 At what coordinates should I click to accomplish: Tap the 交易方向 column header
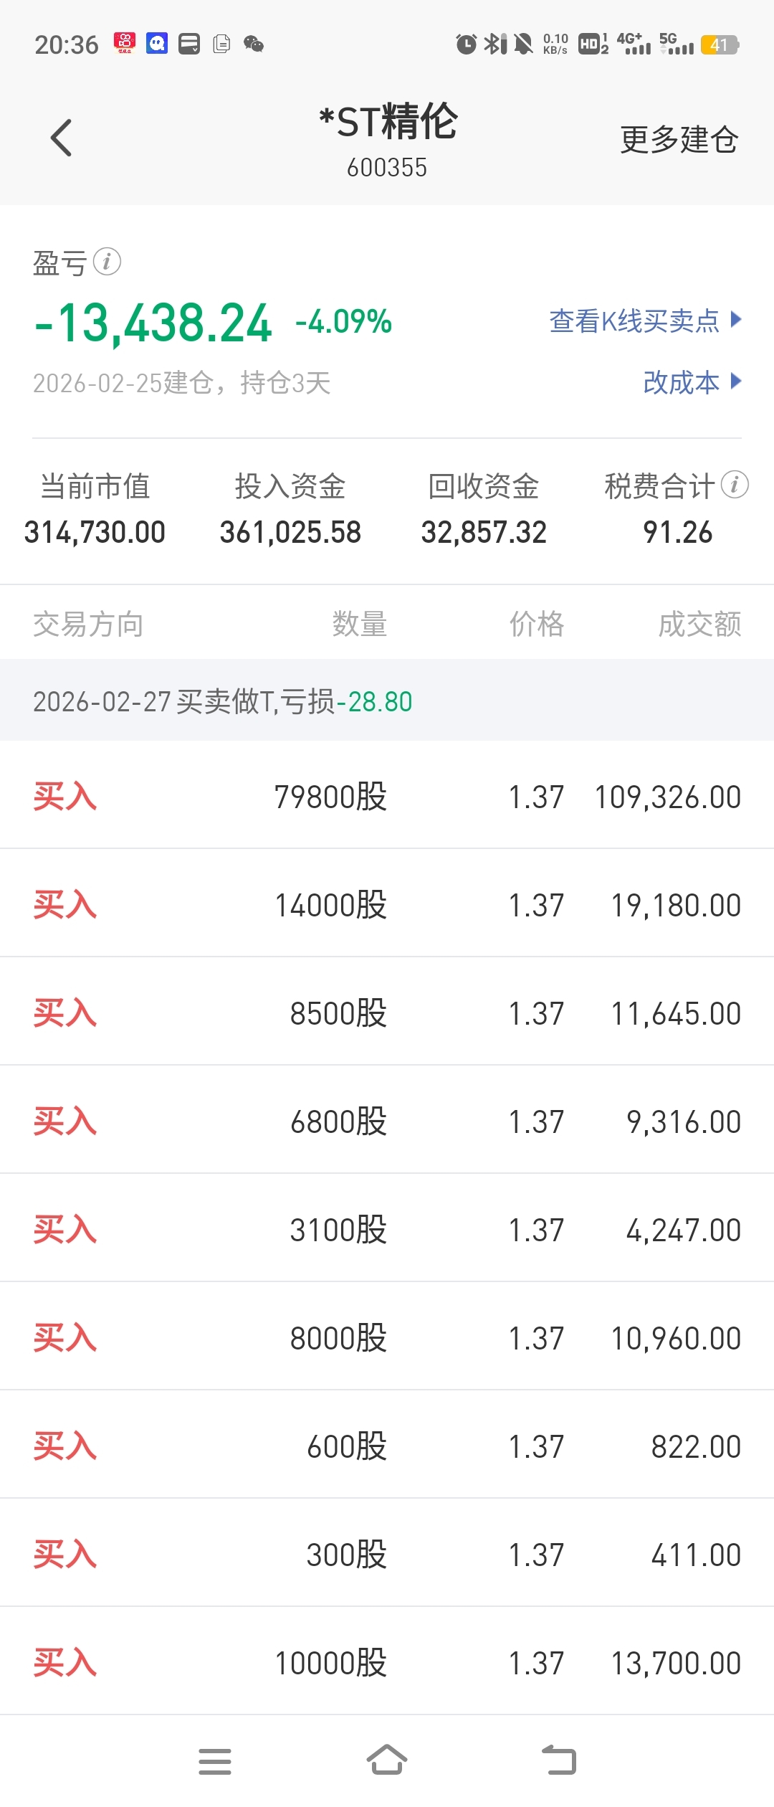coord(88,624)
